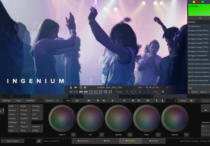Image resolution: width=210 pixels, height=146 pixels.
Task: Toggle the red channel R view
Action: pyautogui.click(x=127, y=92)
